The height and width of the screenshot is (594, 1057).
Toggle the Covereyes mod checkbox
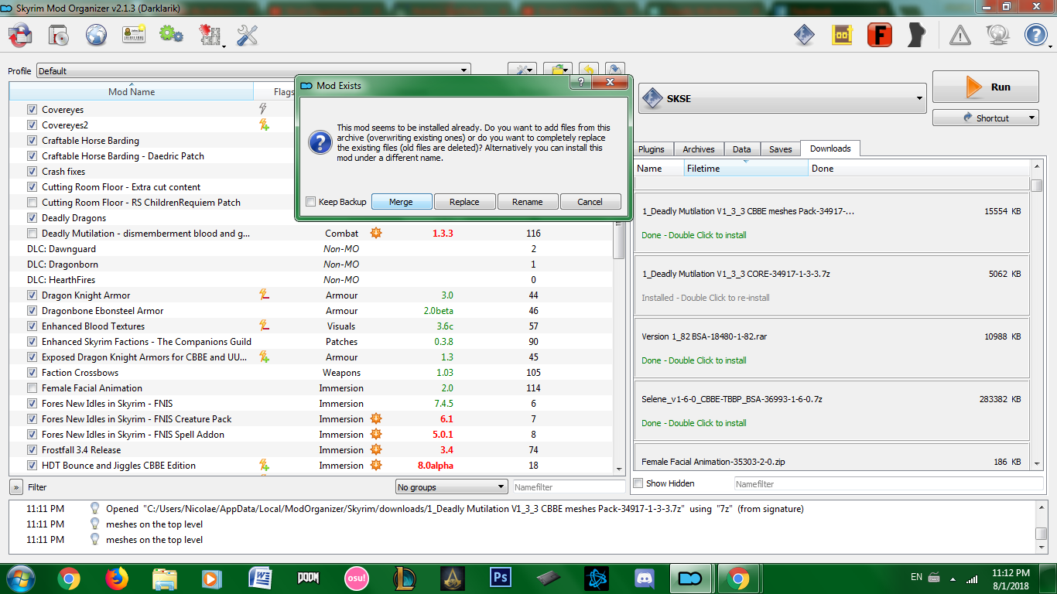(32, 109)
